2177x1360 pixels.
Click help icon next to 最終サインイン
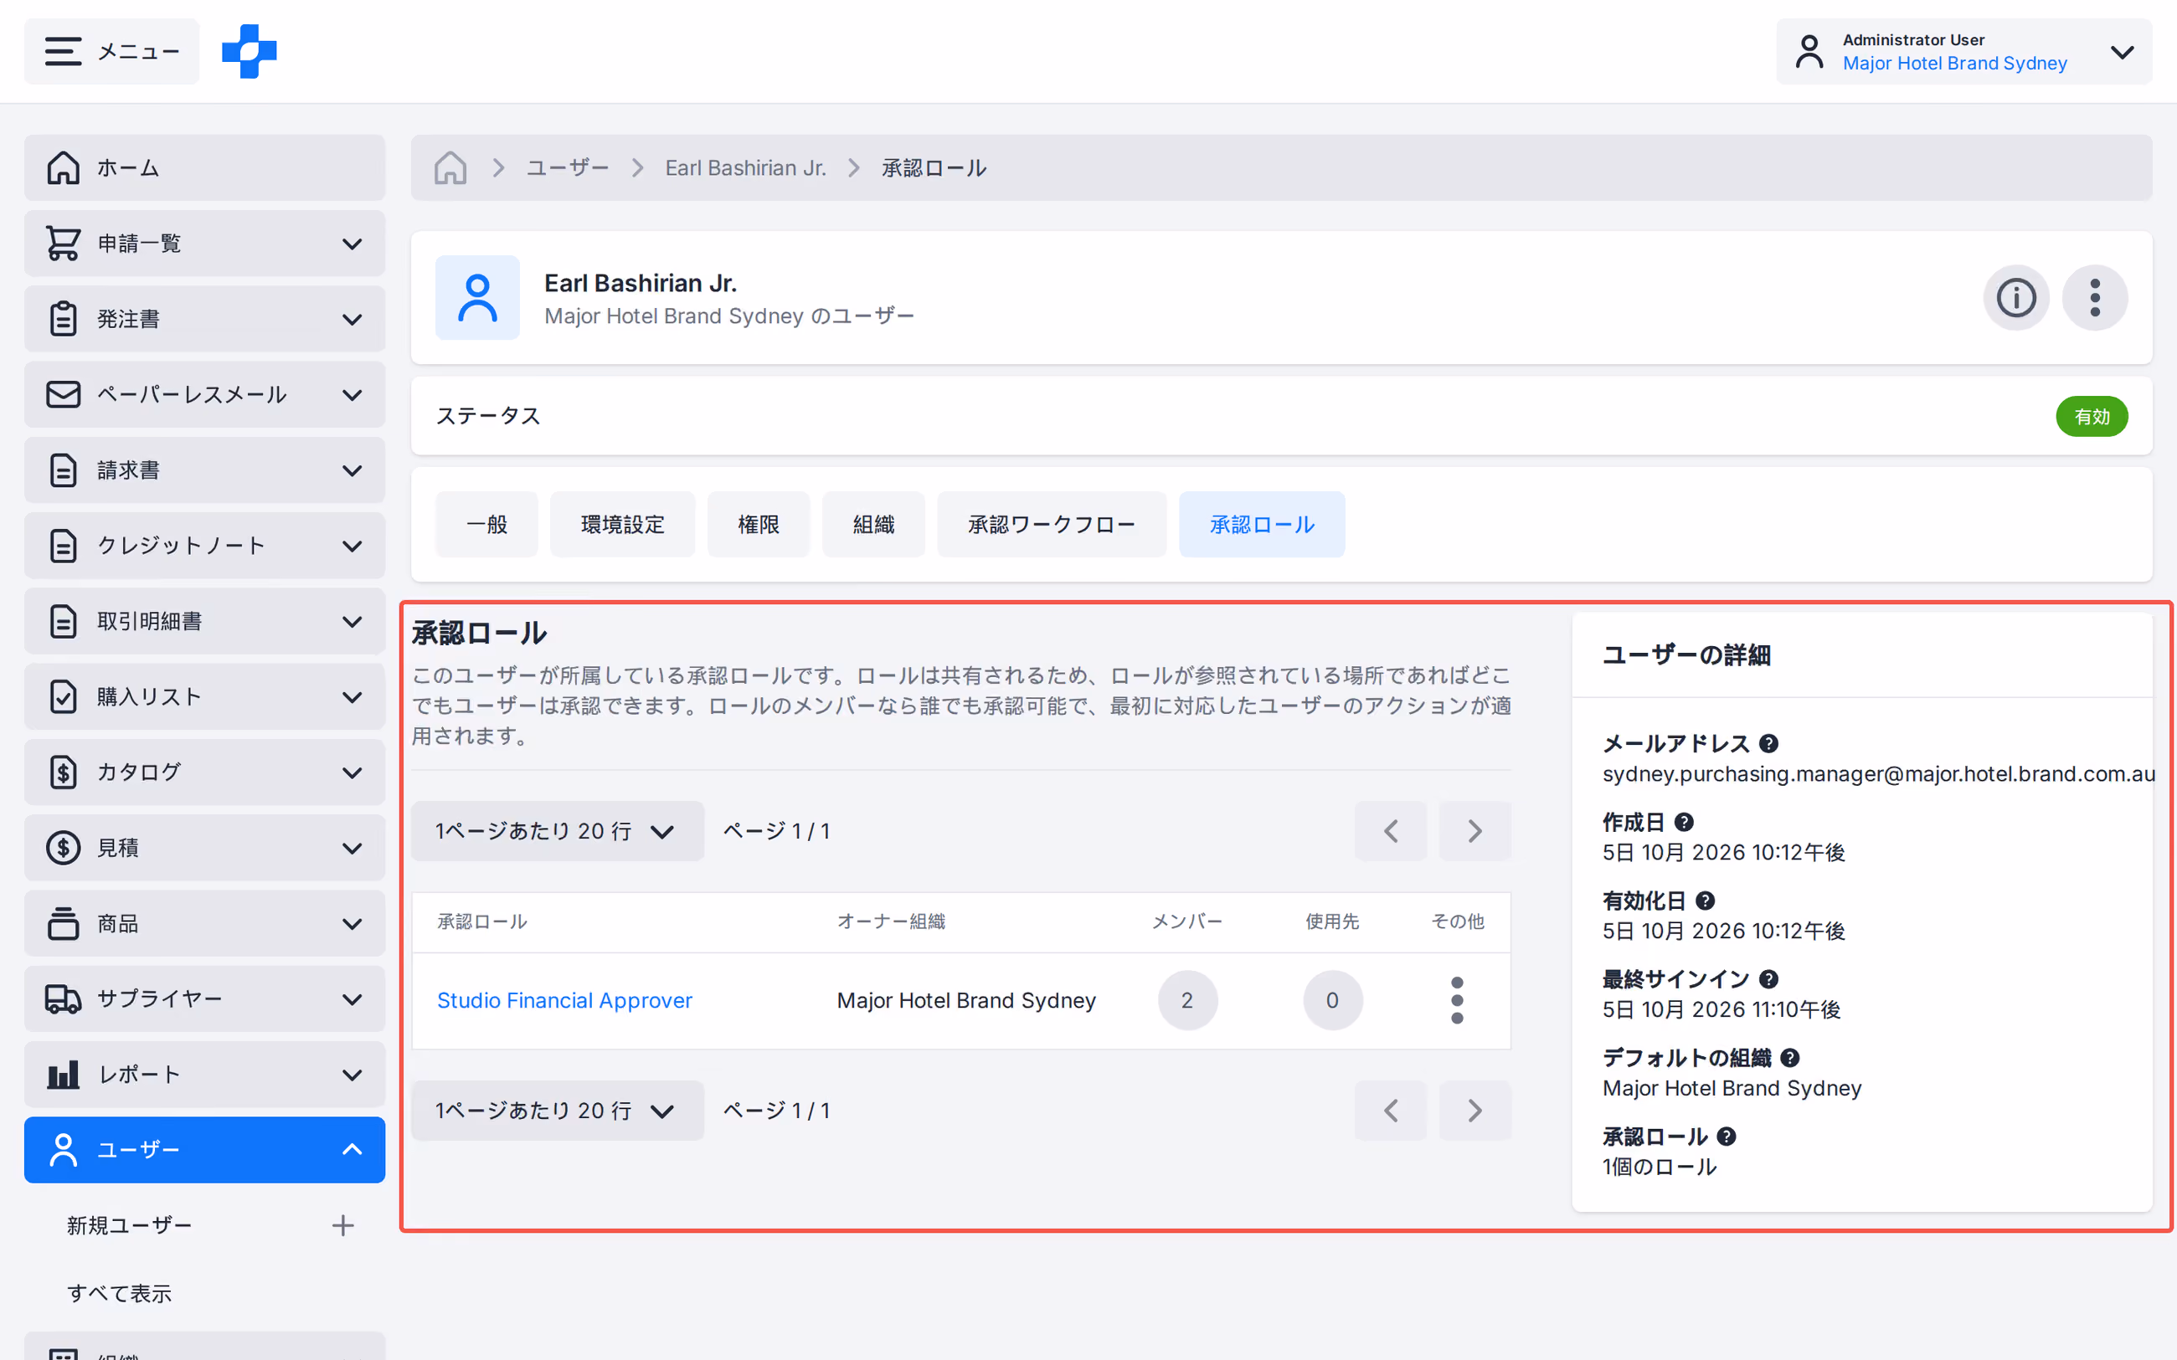pos(1768,979)
